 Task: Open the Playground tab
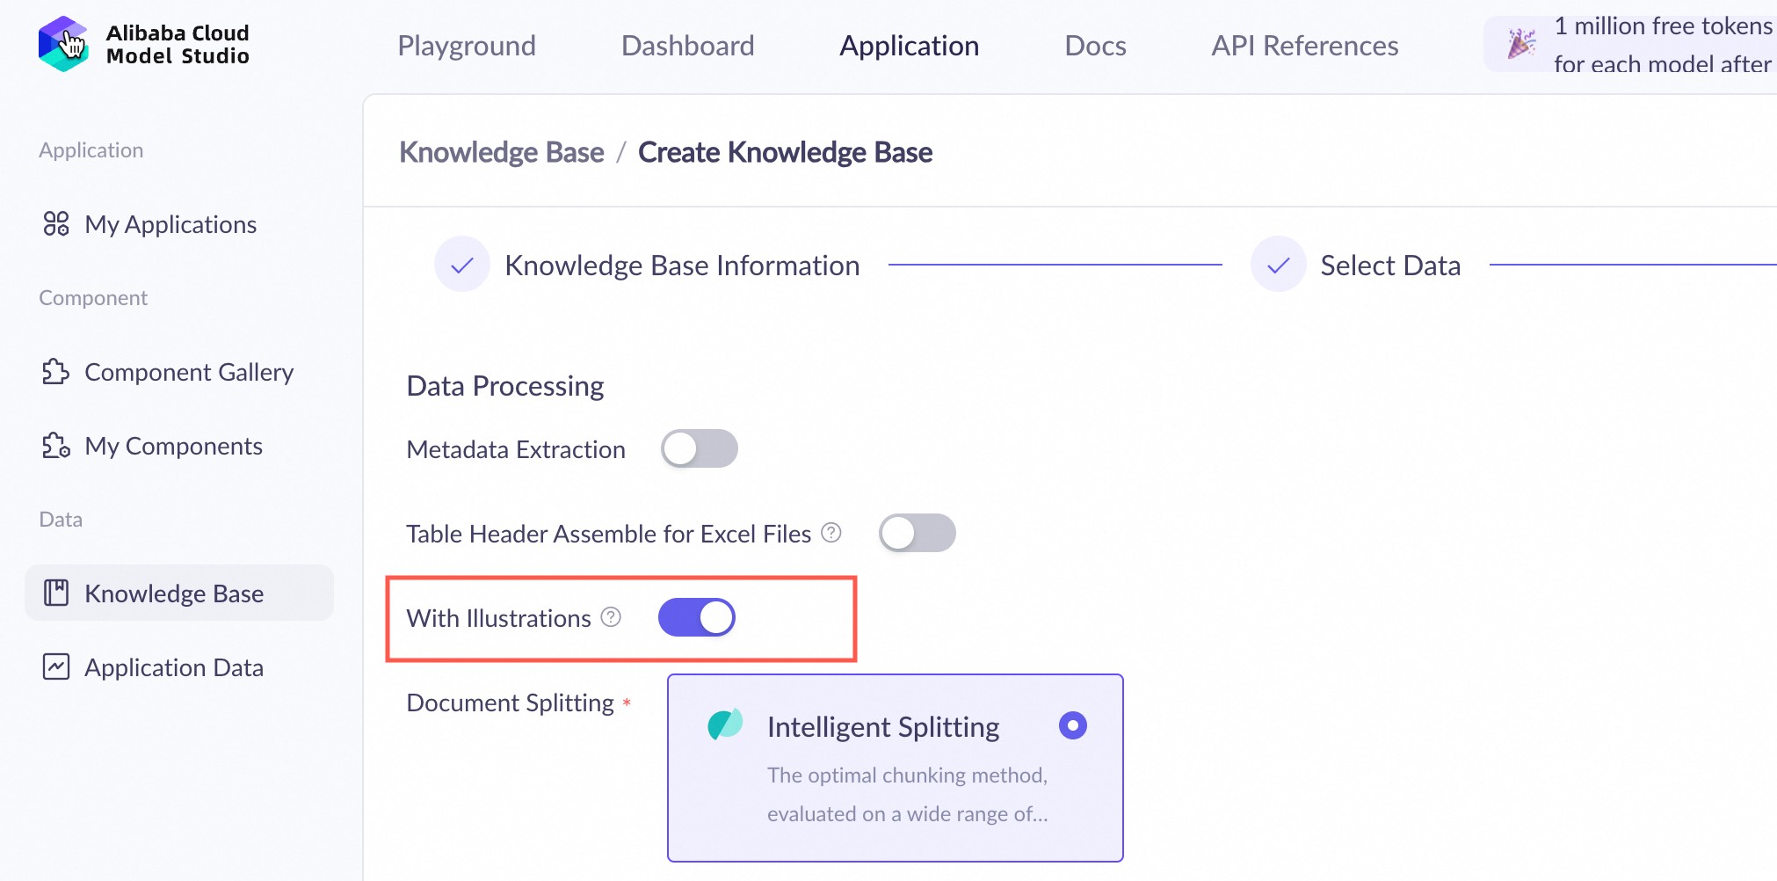(467, 46)
